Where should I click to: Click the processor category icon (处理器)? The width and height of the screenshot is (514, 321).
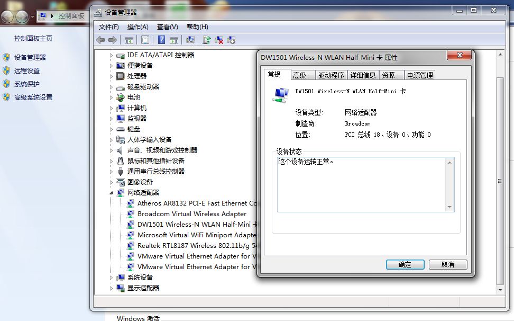[121, 76]
